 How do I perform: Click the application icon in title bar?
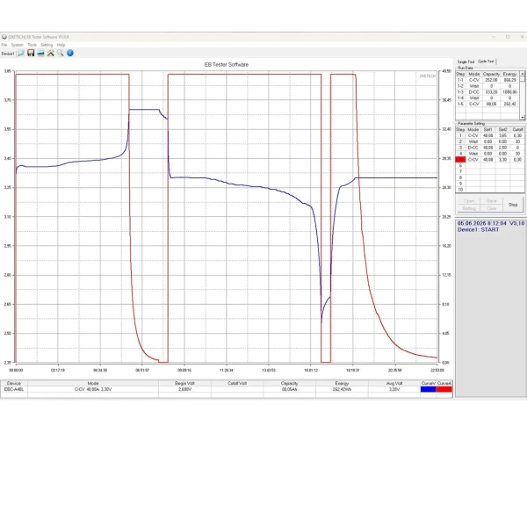pos(4,37)
